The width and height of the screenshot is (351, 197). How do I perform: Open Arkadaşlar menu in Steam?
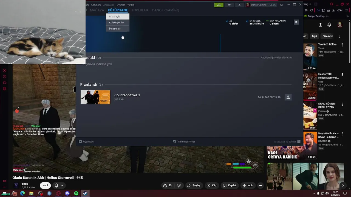(109, 5)
